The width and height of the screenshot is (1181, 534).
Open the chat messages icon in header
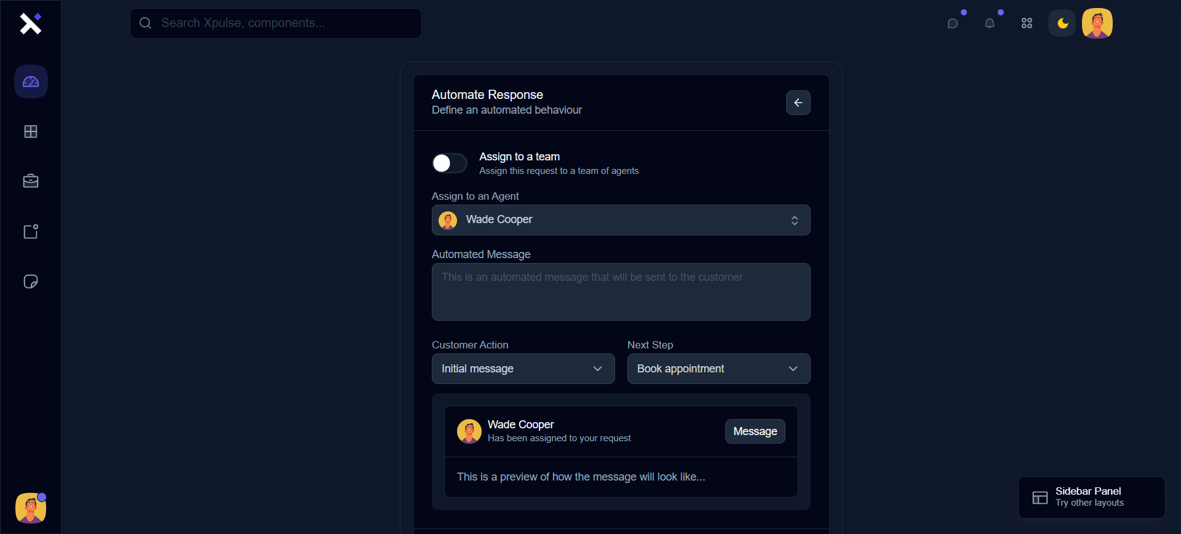953,23
